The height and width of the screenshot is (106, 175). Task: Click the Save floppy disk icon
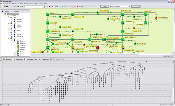click(7, 6)
